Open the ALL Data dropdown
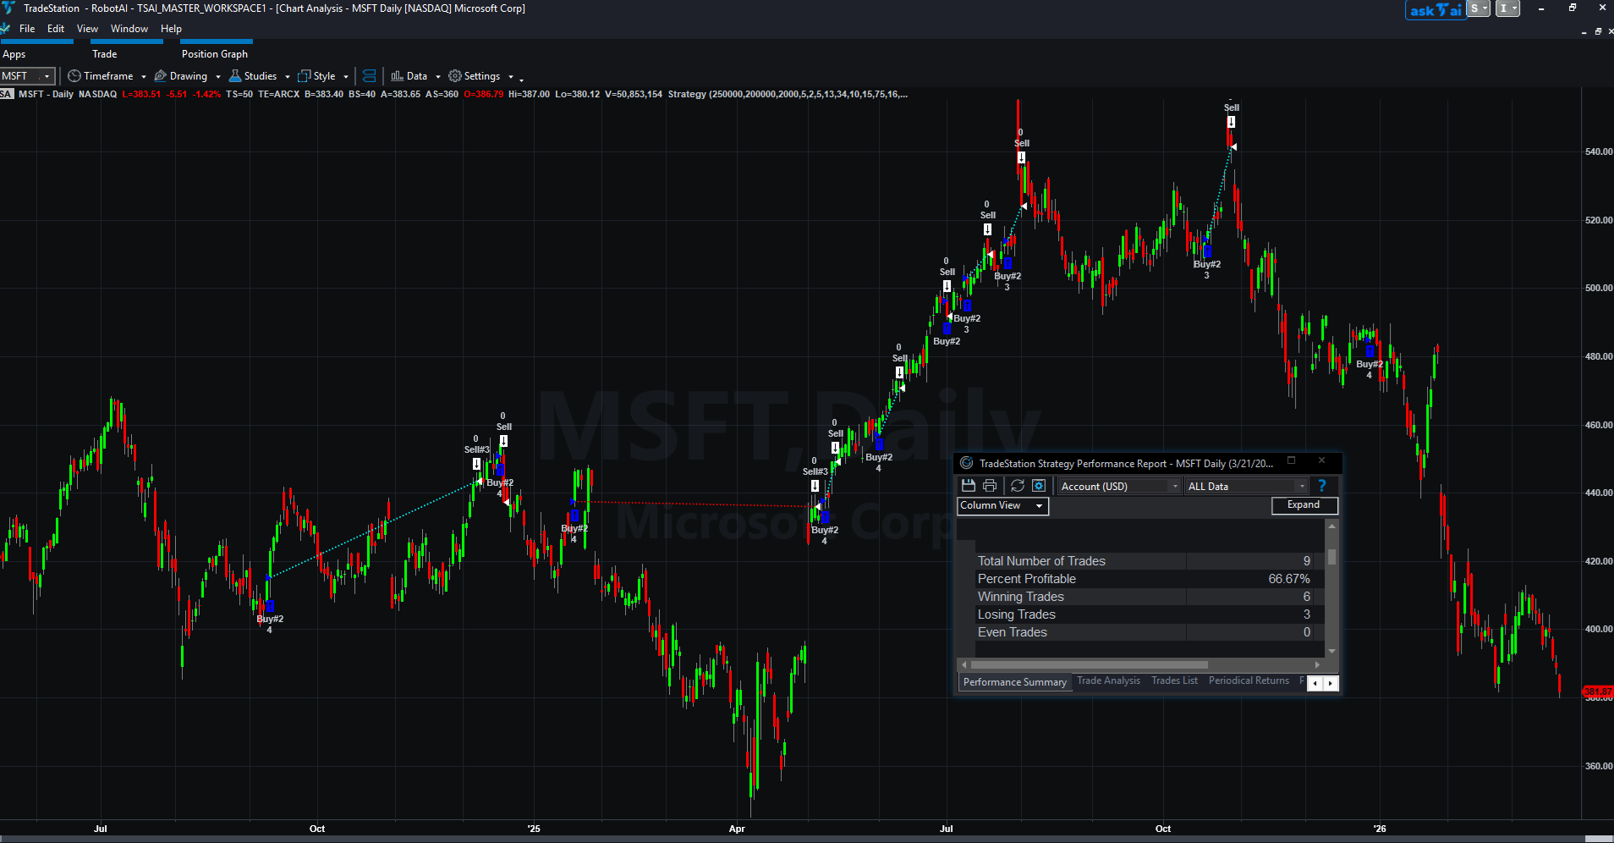The width and height of the screenshot is (1614, 843). pos(1245,486)
